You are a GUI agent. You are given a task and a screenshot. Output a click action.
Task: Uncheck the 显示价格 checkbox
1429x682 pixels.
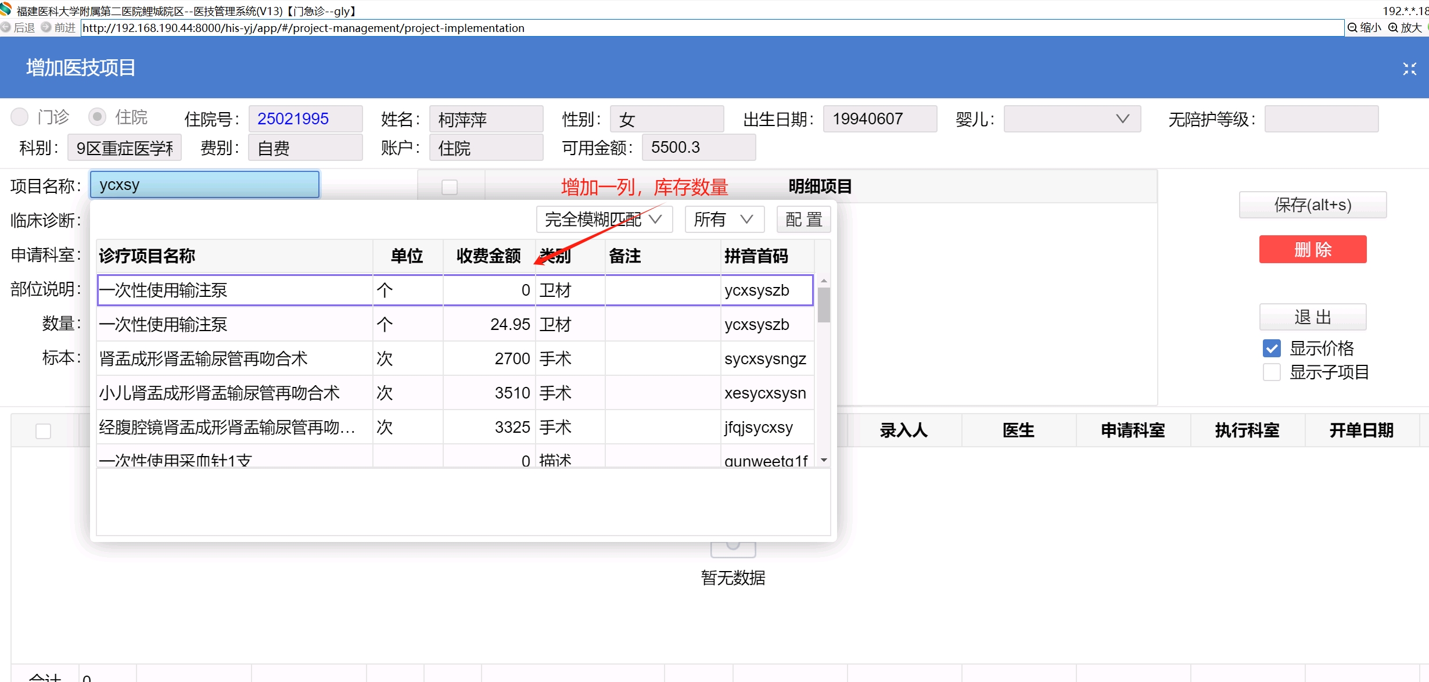point(1272,348)
